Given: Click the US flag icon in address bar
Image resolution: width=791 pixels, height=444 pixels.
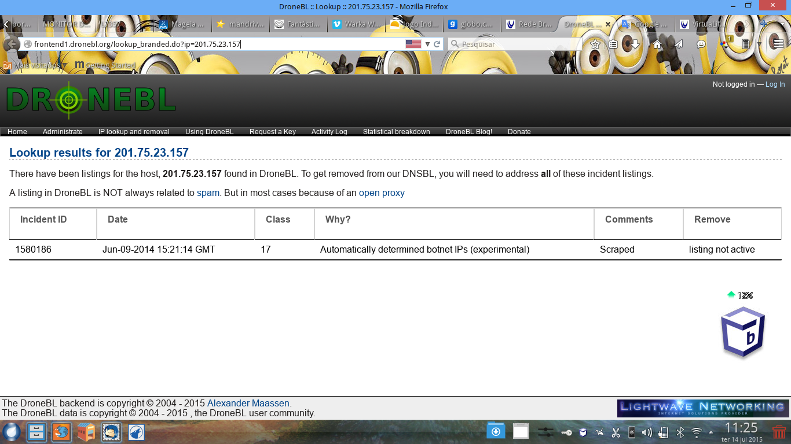Looking at the screenshot, I should pos(413,44).
